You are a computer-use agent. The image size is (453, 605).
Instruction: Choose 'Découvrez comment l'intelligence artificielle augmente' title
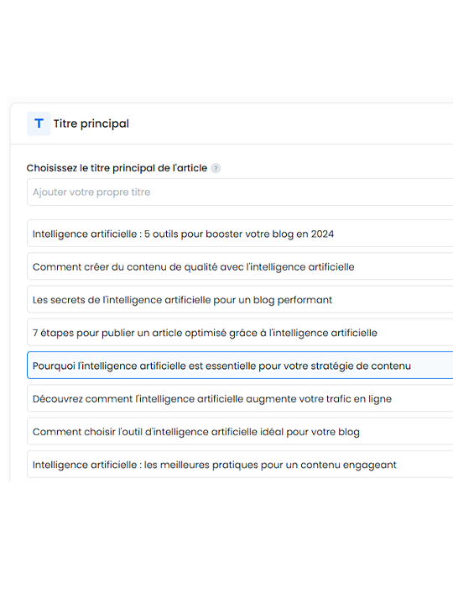coord(240,398)
